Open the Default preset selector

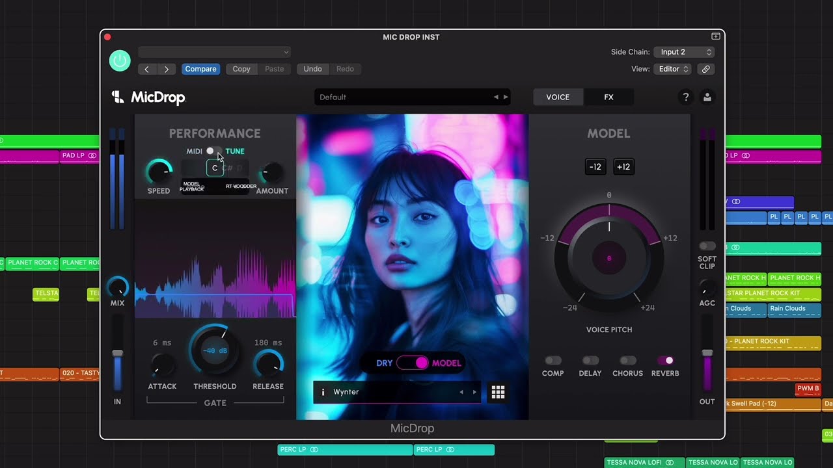tap(413, 97)
